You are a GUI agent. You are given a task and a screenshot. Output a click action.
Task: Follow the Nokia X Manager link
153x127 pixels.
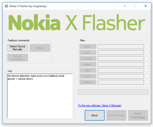coord(100,106)
